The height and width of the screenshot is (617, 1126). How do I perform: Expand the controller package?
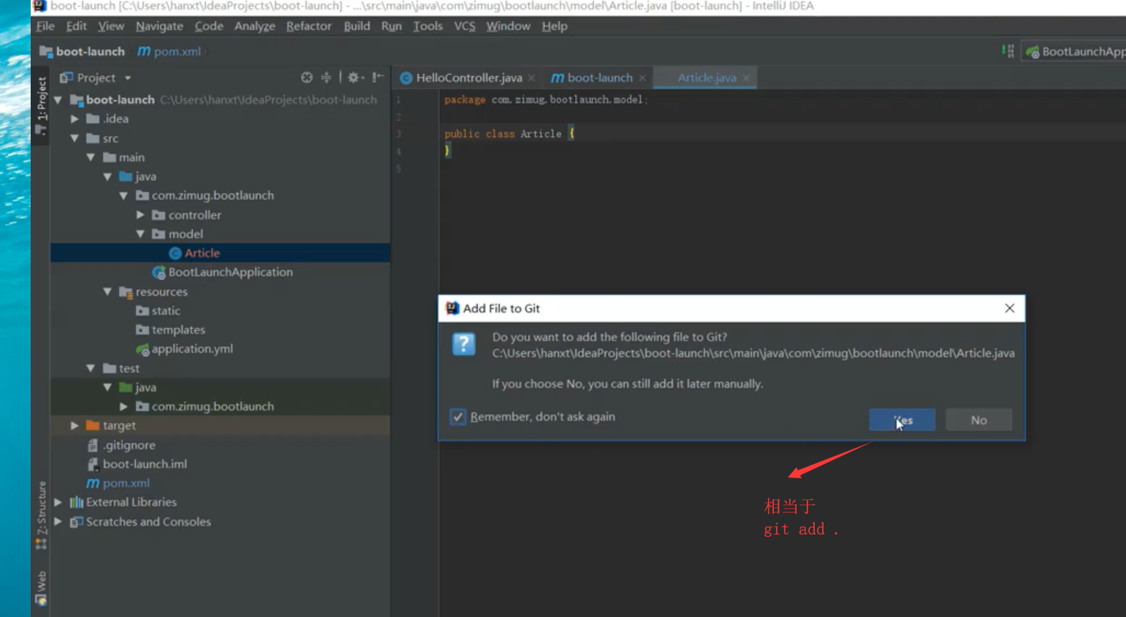pos(140,215)
